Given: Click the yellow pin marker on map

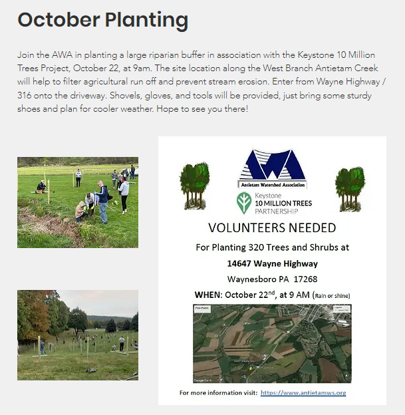Looking at the screenshot, I should pos(249,366).
